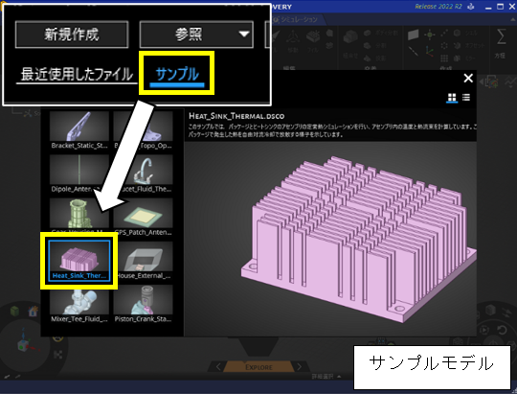Open the House_External_... sample
517x394 pixels.
pyautogui.click(x=143, y=261)
